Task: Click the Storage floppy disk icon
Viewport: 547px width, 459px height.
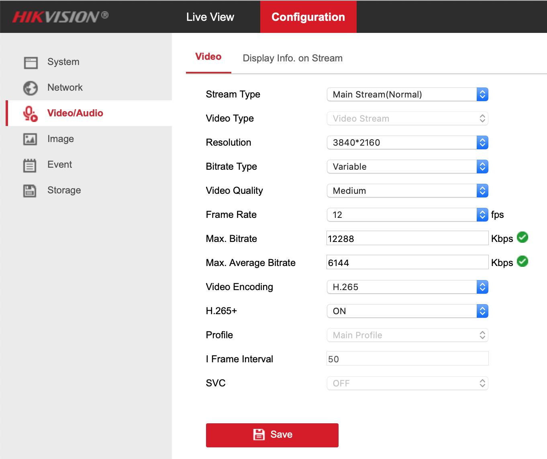Action: click(30, 191)
